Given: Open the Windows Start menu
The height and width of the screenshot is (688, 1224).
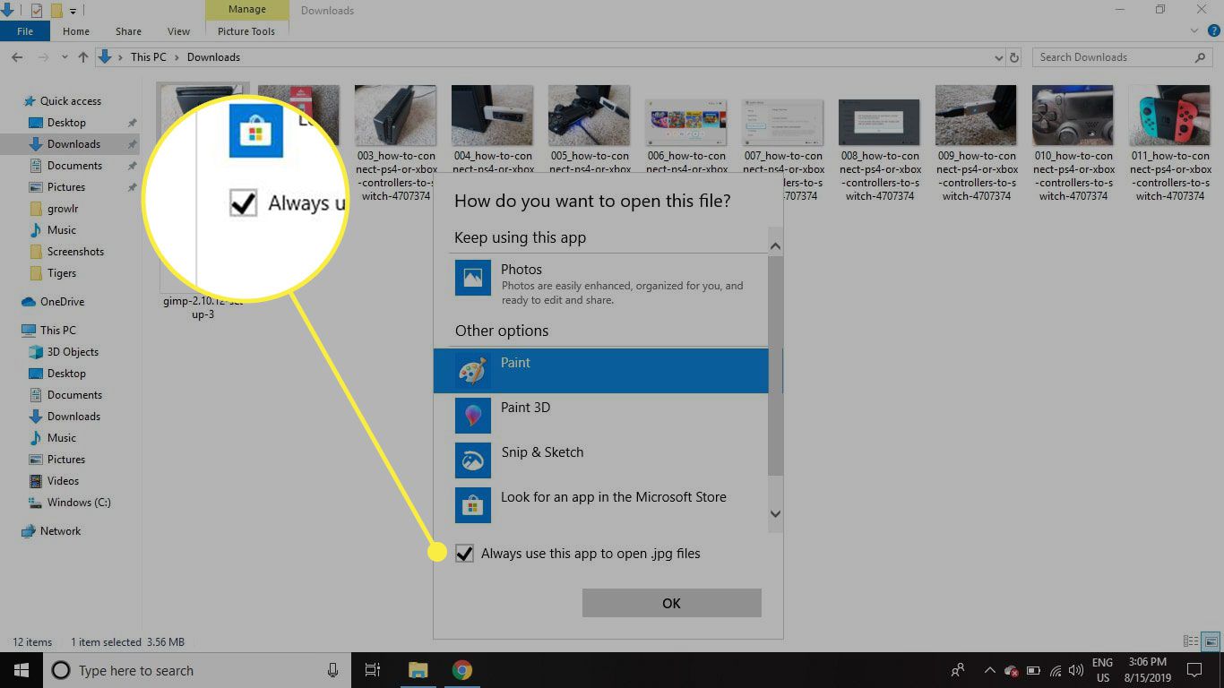Looking at the screenshot, I should (x=21, y=670).
